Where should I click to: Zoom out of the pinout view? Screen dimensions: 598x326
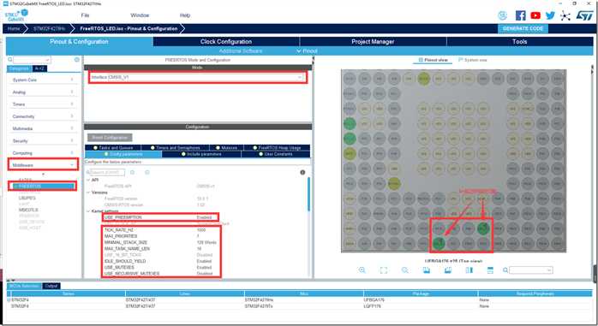(404, 270)
